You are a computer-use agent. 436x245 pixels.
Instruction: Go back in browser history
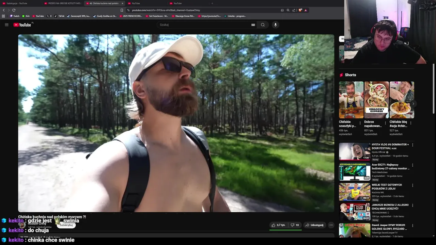coord(4,10)
